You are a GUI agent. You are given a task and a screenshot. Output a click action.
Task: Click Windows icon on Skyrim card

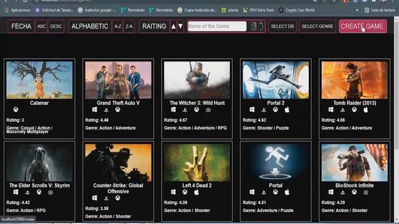point(16,192)
